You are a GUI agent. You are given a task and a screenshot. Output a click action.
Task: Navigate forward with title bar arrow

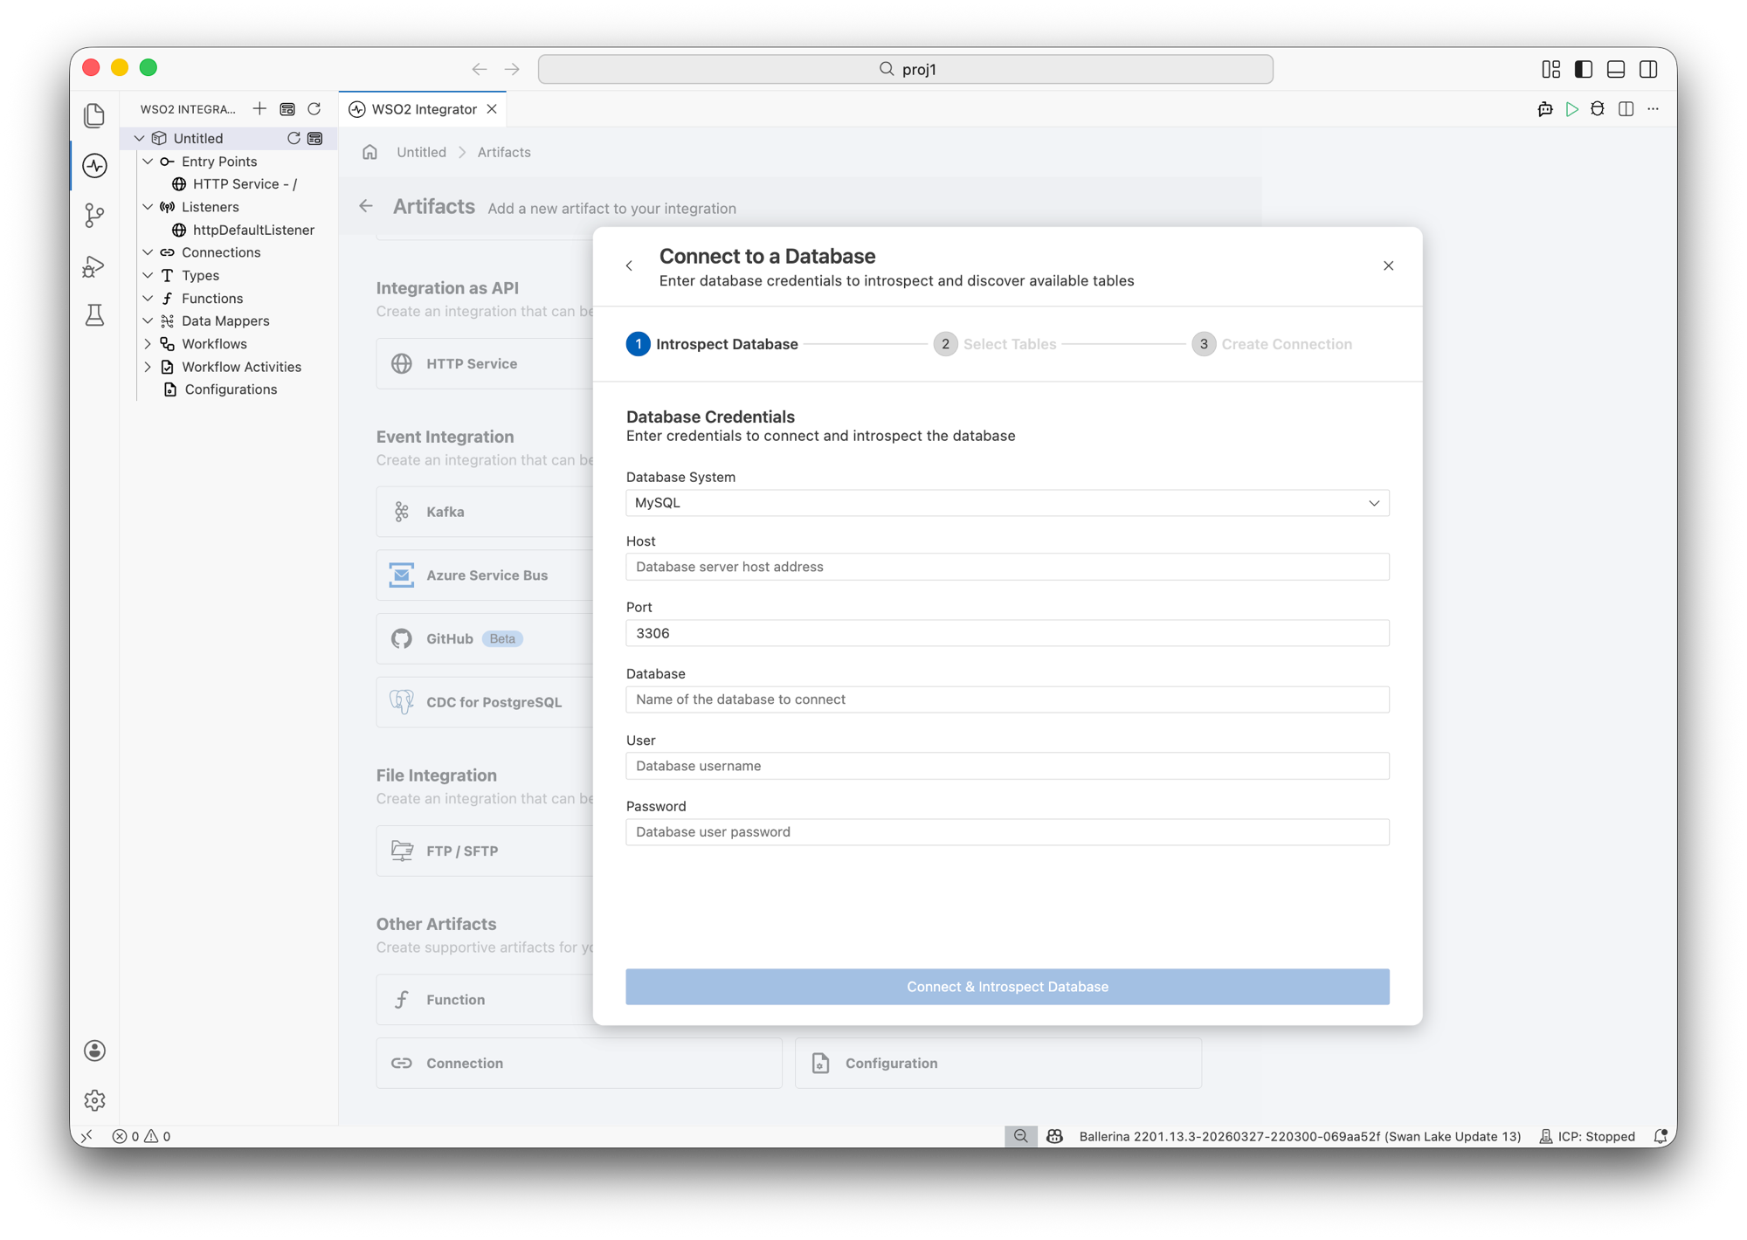click(x=512, y=69)
